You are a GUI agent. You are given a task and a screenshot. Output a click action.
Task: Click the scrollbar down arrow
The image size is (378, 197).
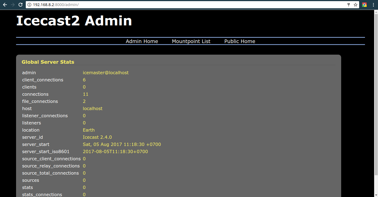point(376,195)
